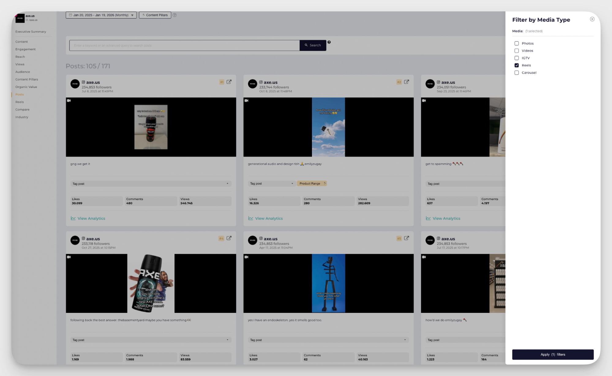This screenshot has height=376, width=612.
Task: Click the sparkle icon on the Content Pillars button
Action: pos(144,15)
